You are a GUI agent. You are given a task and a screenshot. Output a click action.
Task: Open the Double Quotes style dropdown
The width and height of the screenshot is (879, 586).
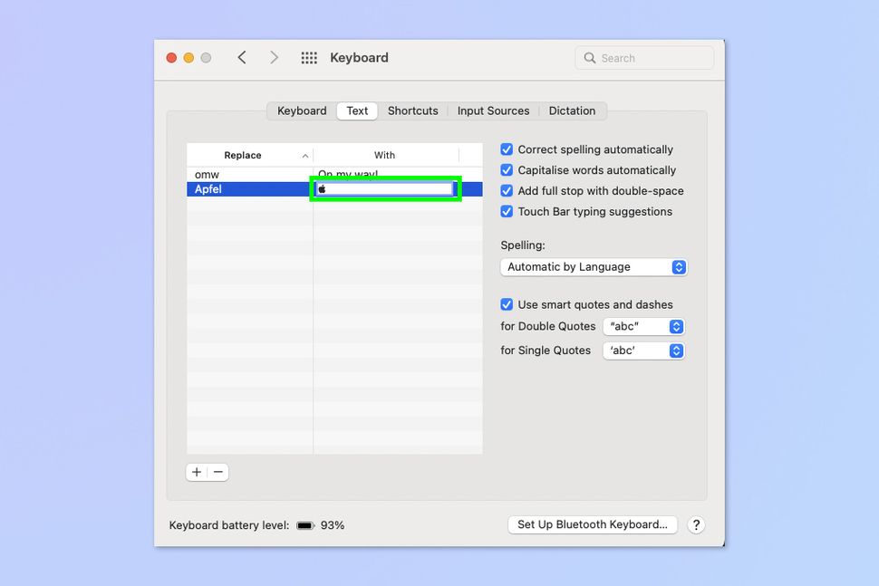click(x=643, y=326)
